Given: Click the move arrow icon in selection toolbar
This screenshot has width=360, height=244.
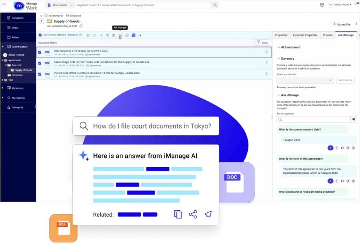Looking at the screenshot, I should 101,35.
